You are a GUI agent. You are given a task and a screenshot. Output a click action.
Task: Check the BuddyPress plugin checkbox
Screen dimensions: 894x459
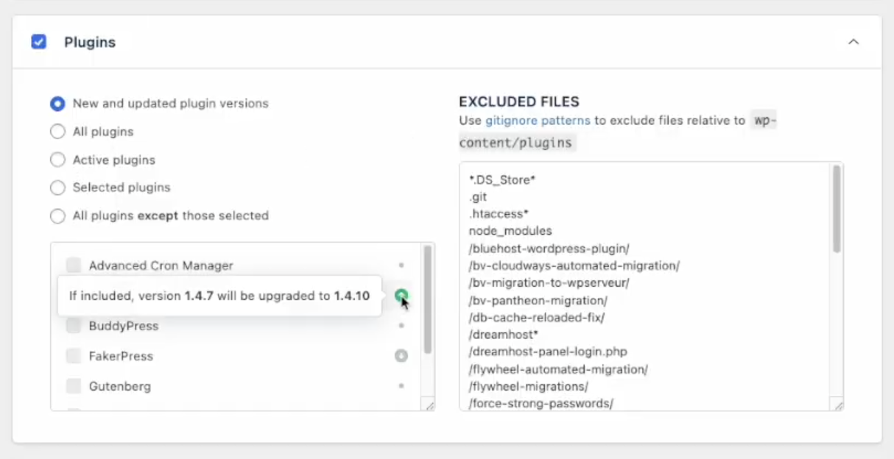pos(74,326)
